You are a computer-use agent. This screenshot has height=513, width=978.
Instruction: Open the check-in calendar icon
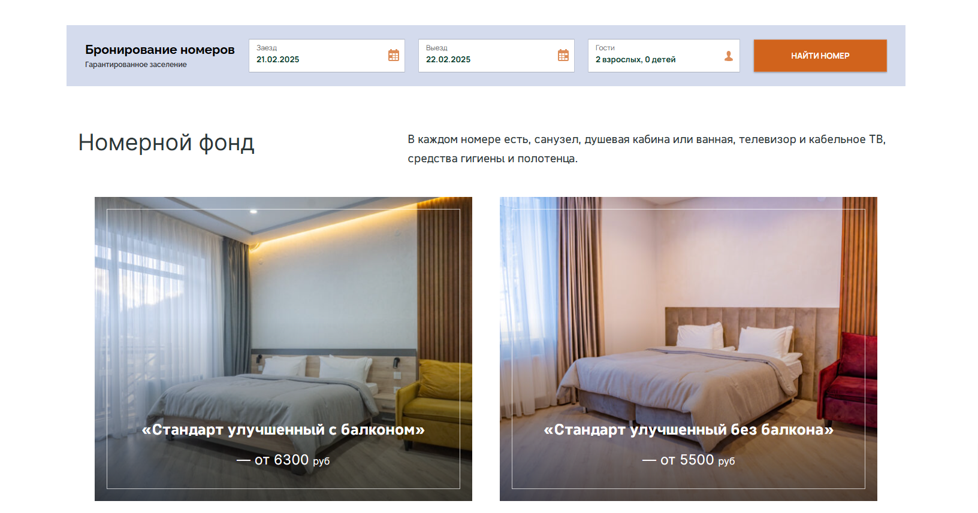394,56
